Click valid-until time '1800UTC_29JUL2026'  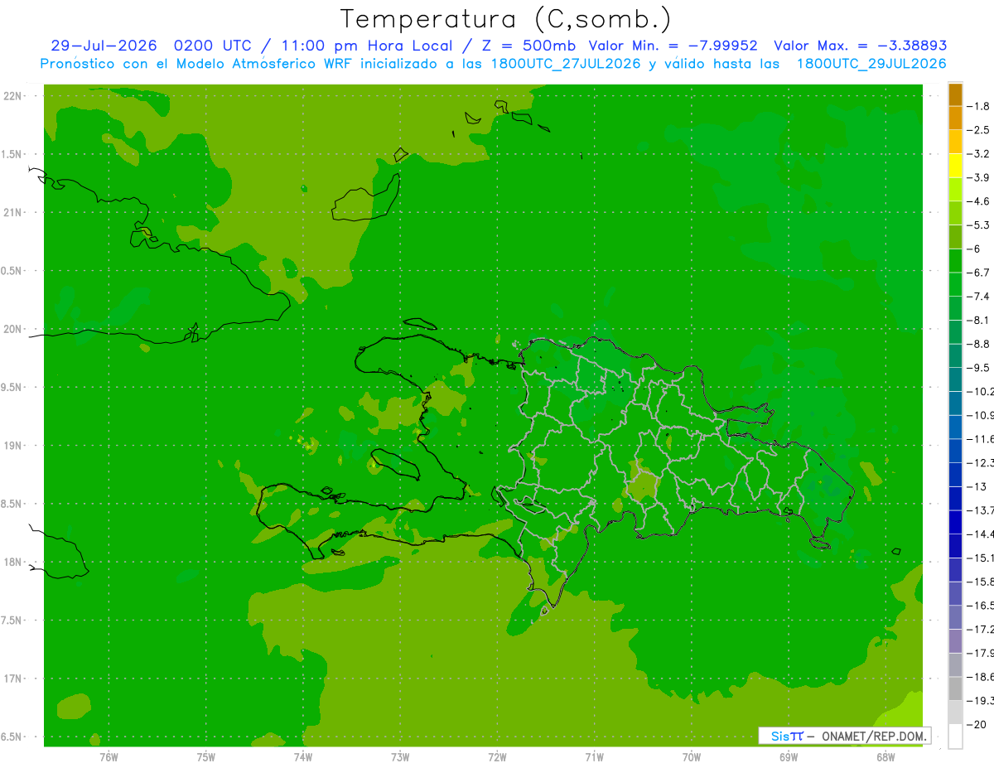click(871, 64)
